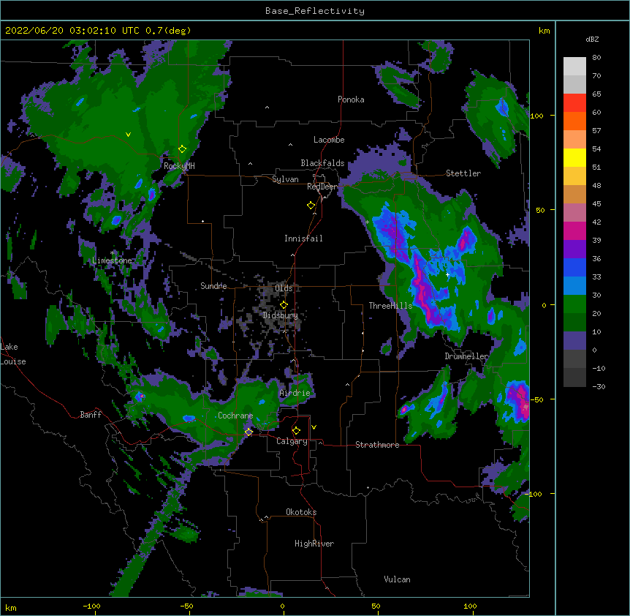630x616 pixels.
Task: Select the Sundre label
Action: [213, 286]
